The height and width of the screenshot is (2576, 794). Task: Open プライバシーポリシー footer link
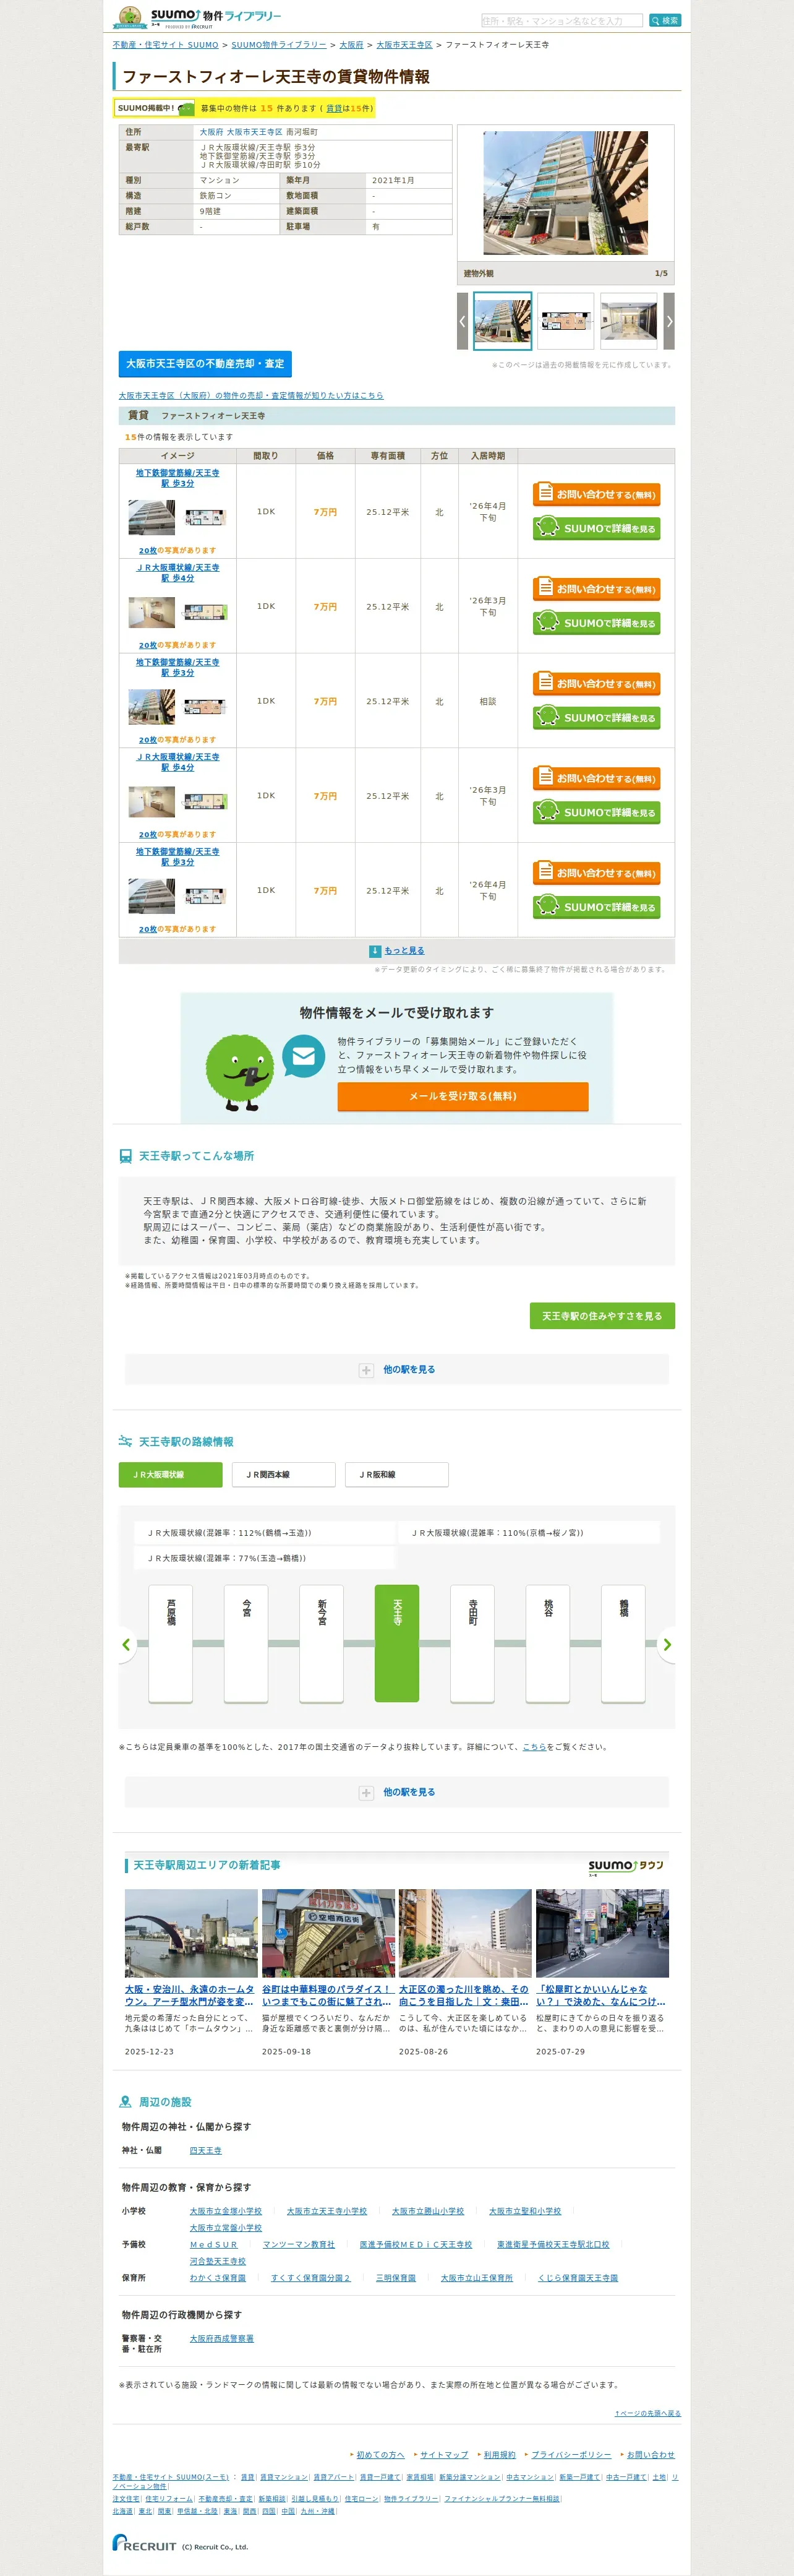point(571,2454)
